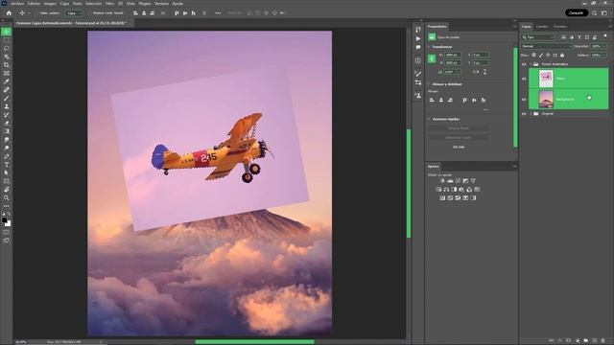Open the Filtro menu

tap(109, 4)
